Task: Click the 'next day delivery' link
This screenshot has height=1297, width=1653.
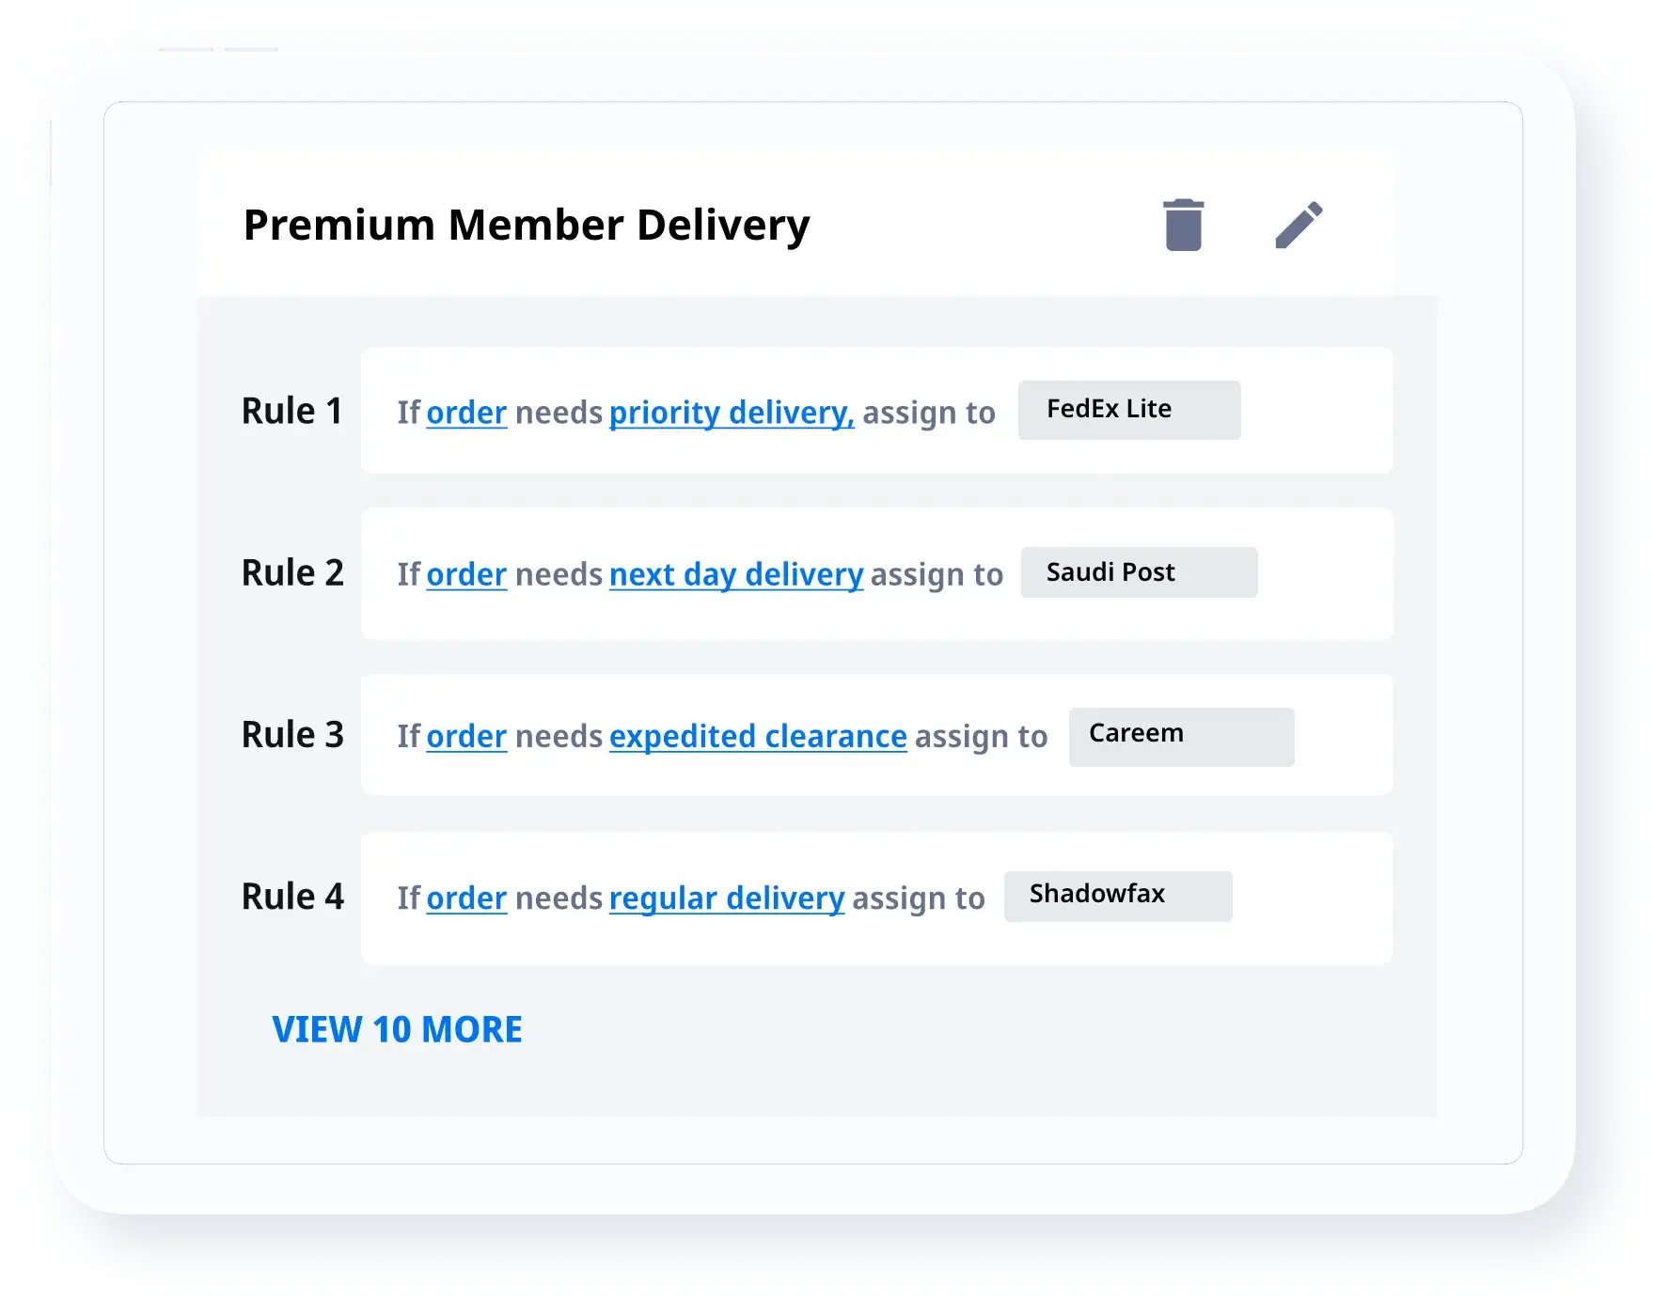Action: (735, 574)
